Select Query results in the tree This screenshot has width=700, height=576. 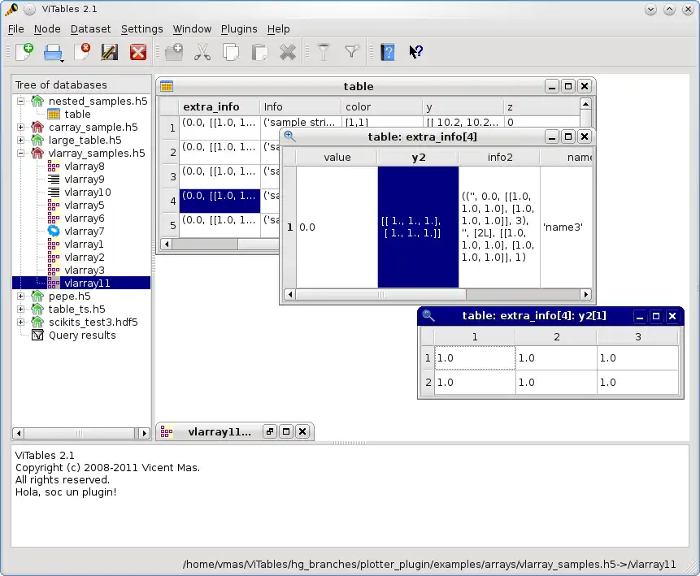[x=81, y=336]
